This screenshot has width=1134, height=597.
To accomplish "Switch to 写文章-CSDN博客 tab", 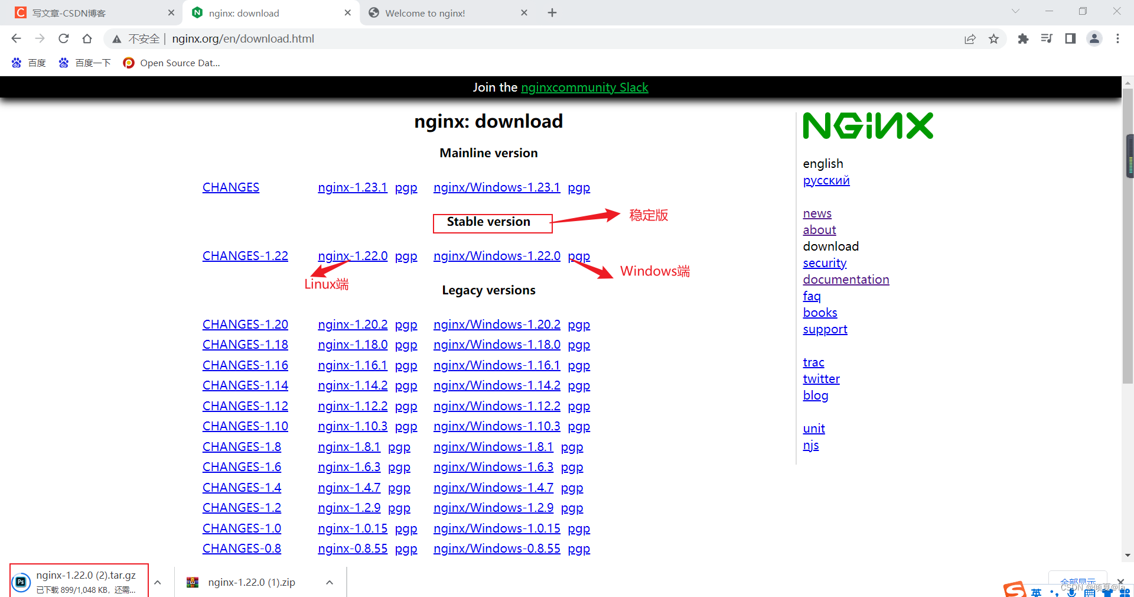I will pos(92,12).
